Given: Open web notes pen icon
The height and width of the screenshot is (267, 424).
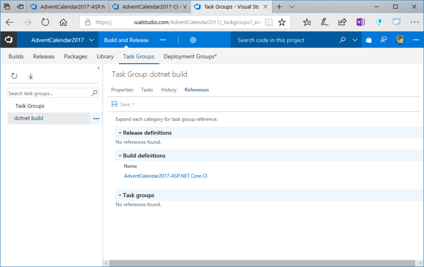Looking at the screenshot, I should tap(325, 22).
